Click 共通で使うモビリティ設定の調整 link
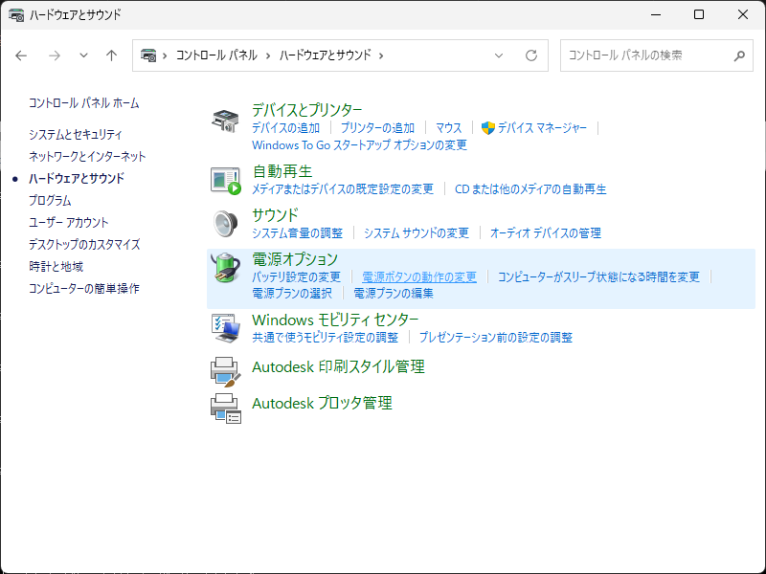Screen dimensions: 766x574 (325, 338)
